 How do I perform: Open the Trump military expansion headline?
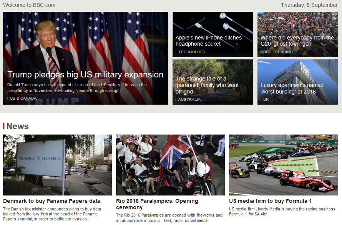click(85, 75)
